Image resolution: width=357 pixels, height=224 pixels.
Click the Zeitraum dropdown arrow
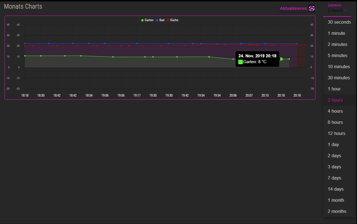[346, 10]
